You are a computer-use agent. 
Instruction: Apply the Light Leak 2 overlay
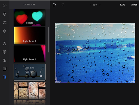click(x=30, y=54)
